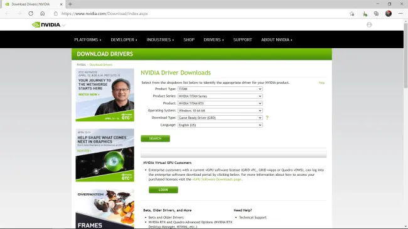Screen dimensions: 408x229
Task: Open a new browser tab
Action: tap(70, 4)
